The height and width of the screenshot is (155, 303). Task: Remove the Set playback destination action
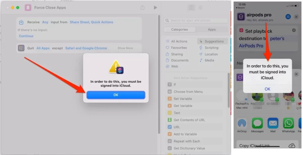click(294, 30)
